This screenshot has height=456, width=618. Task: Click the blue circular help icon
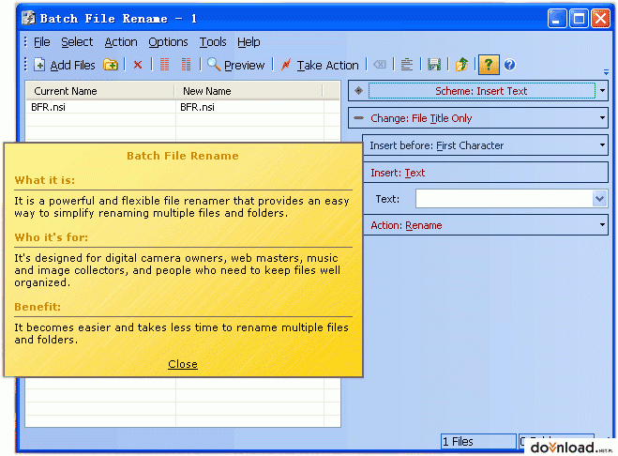click(509, 65)
